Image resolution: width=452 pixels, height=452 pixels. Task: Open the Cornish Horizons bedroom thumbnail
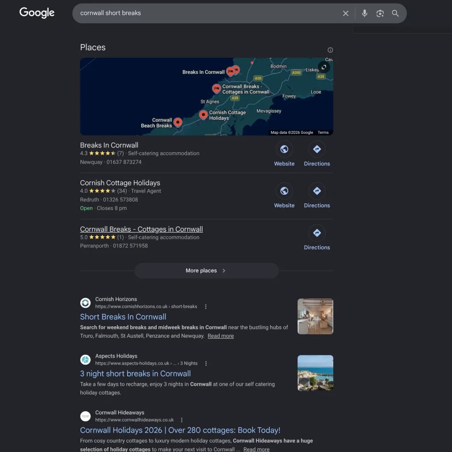coord(315,316)
